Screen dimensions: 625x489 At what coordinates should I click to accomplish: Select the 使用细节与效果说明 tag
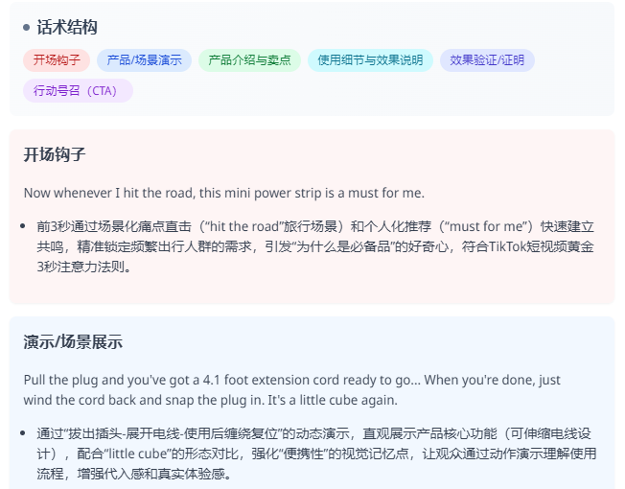(x=370, y=60)
